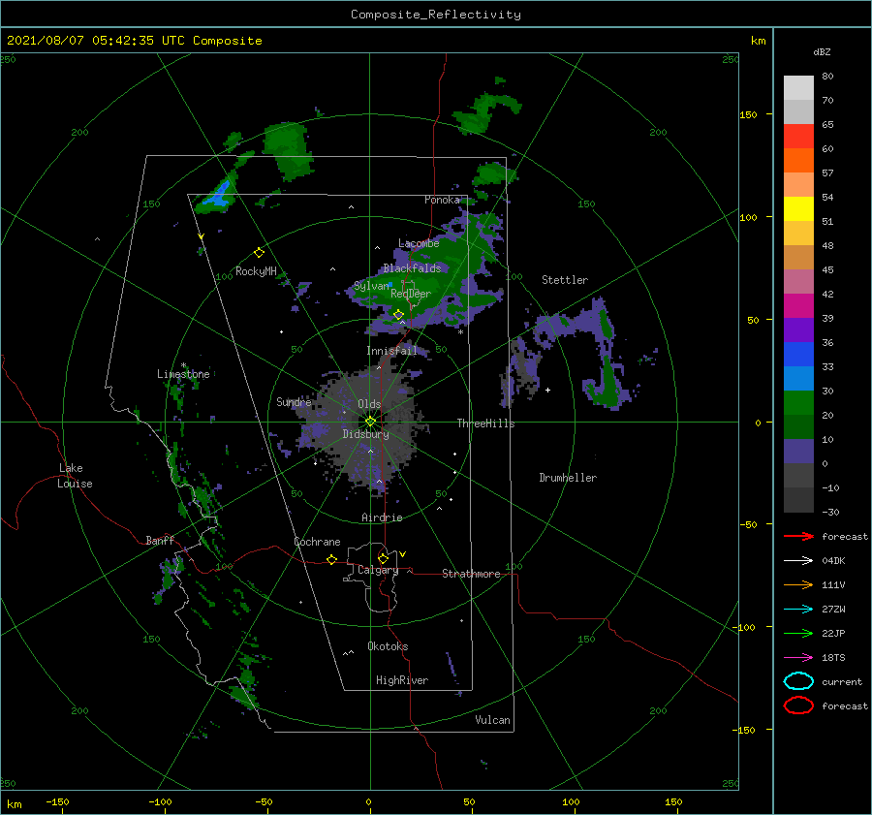Screen dimensions: 872x815
Task: Click the Innisfail city label
Action: pos(391,351)
